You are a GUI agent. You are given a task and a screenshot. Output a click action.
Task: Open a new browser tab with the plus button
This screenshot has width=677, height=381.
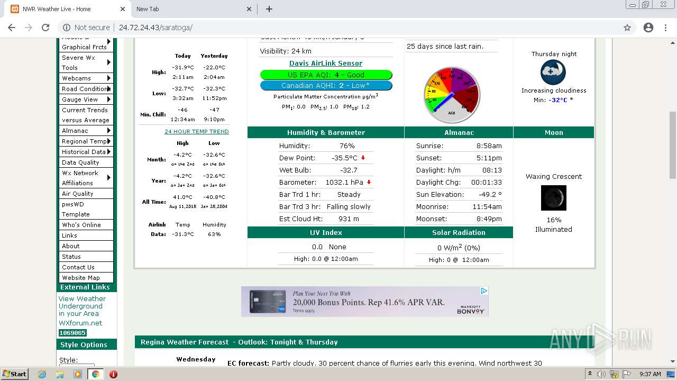click(x=269, y=9)
